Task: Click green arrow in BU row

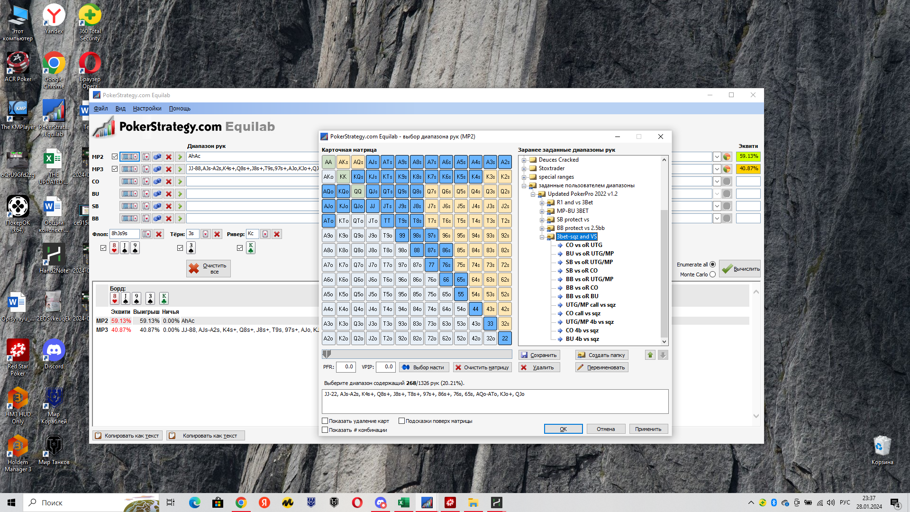Action: pos(180,194)
